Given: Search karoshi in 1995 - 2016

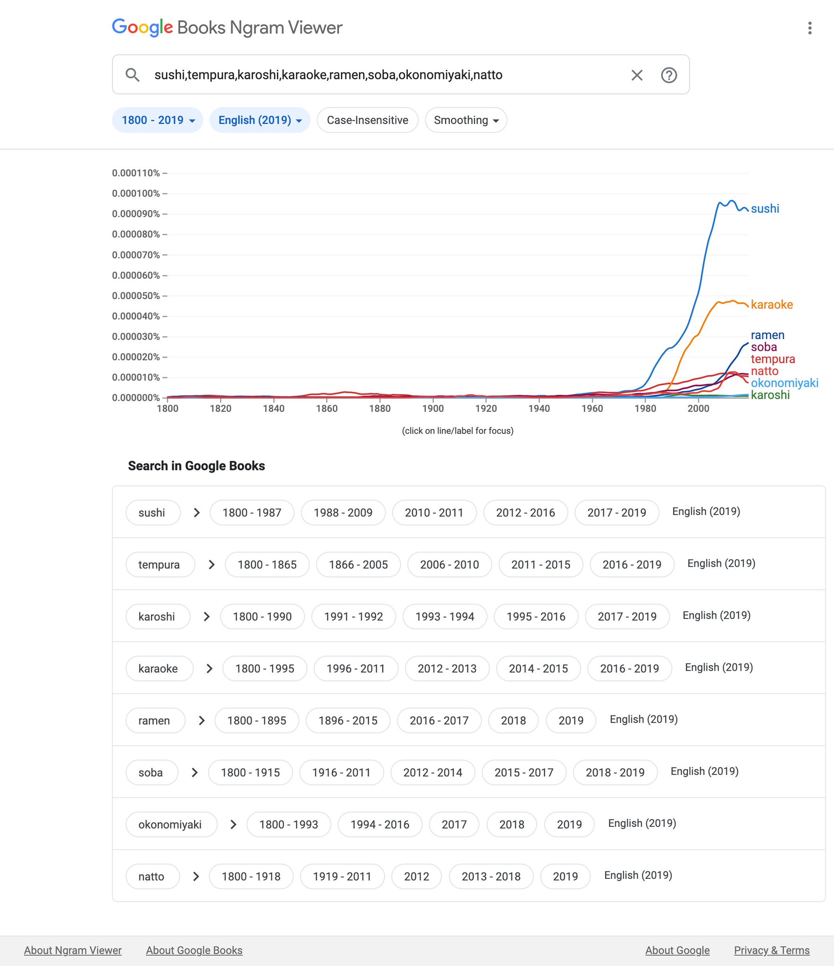Looking at the screenshot, I should coord(536,616).
